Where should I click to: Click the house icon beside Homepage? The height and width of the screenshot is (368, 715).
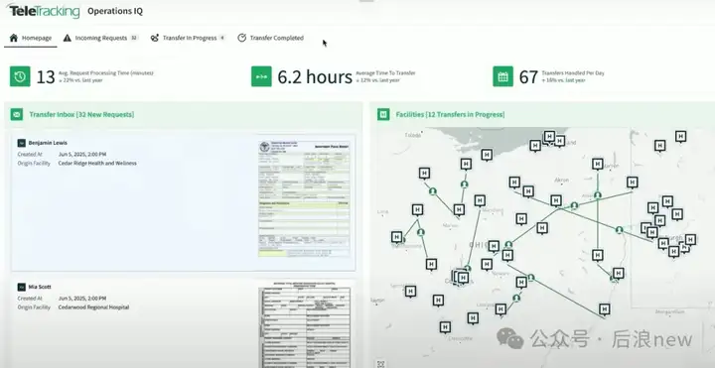pos(14,38)
